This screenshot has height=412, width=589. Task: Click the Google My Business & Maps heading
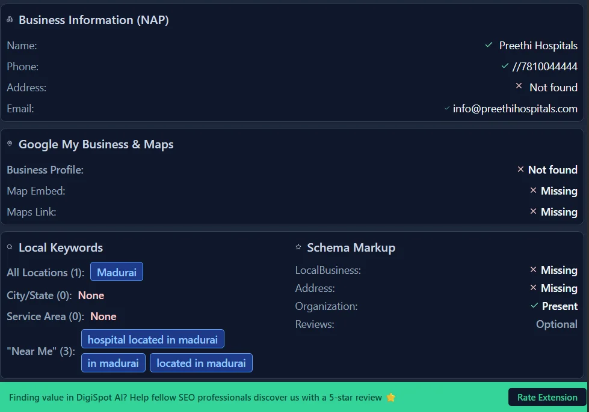point(96,144)
